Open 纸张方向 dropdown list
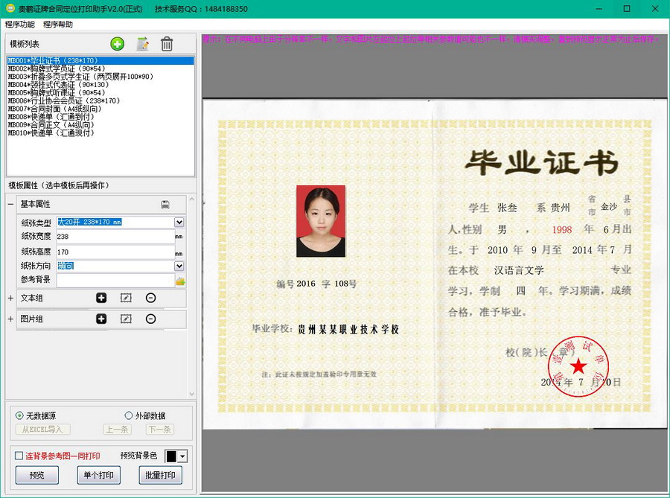Image resolution: width=670 pixels, height=498 pixels. tap(179, 266)
